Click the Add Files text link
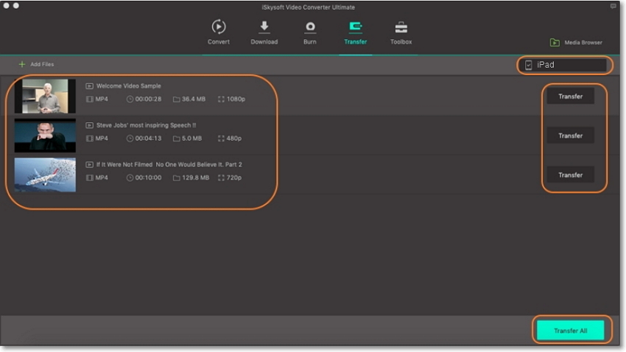Viewport: 626px width, 352px height. pyautogui.click(x=42, y=65)
